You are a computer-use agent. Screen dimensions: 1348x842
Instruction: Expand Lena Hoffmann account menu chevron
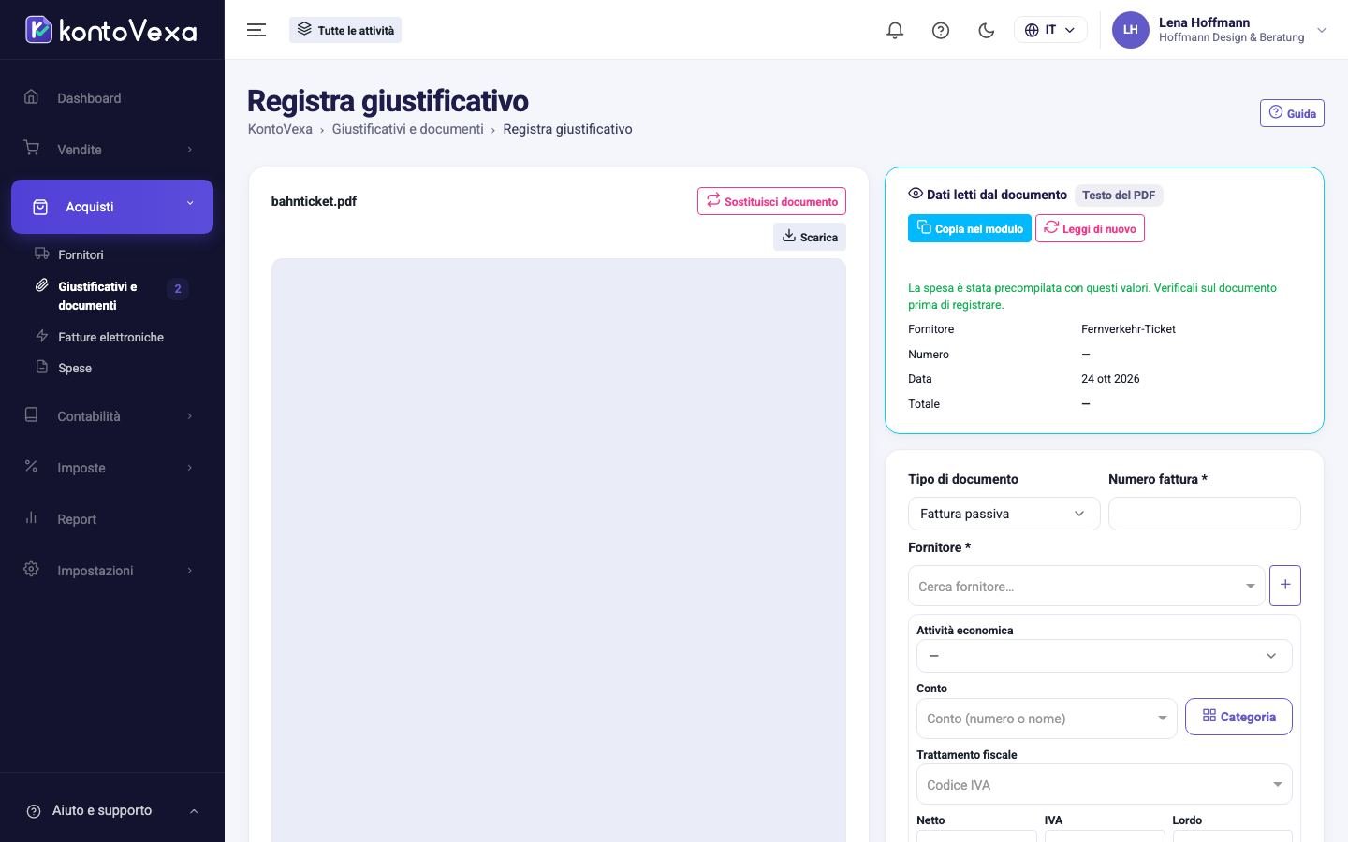[1322, 30]
